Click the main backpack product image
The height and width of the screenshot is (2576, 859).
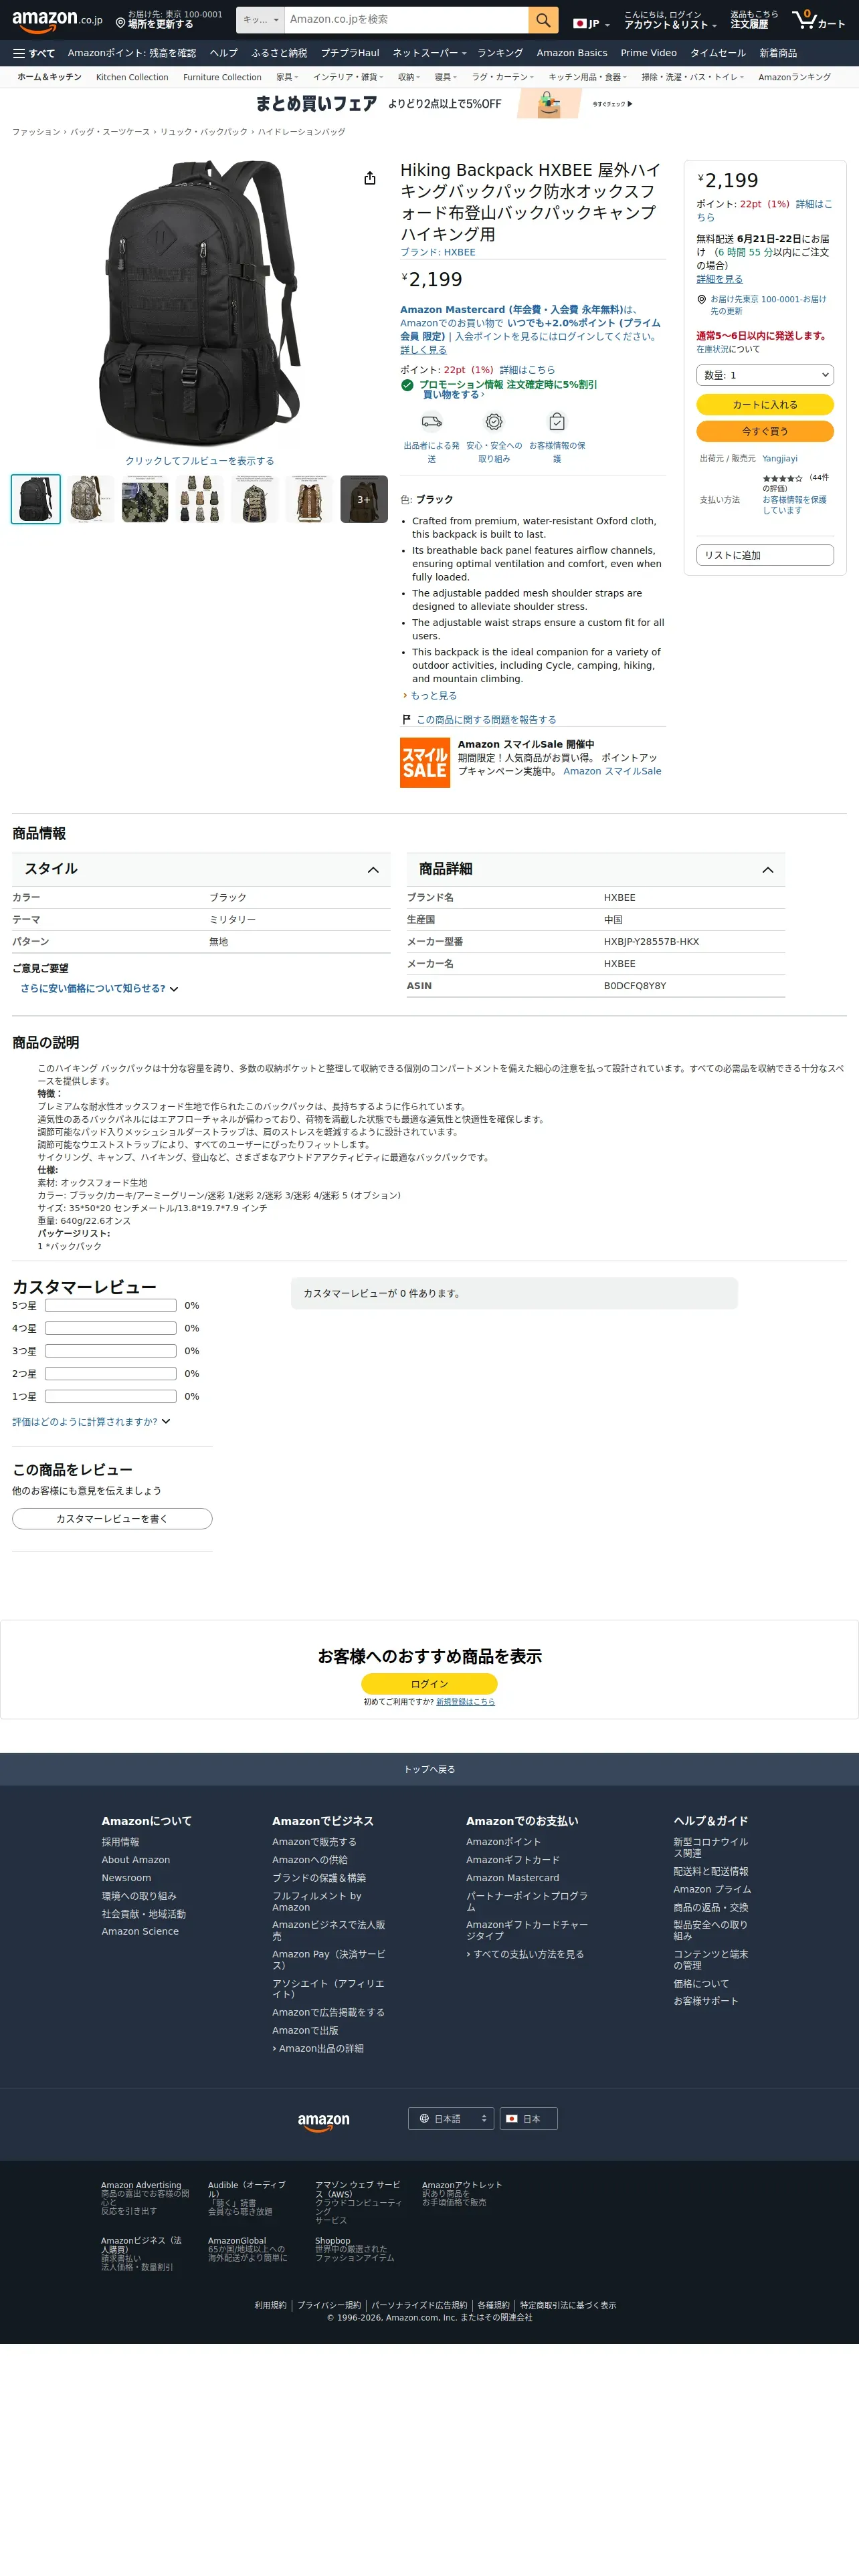tap(199, 303)
